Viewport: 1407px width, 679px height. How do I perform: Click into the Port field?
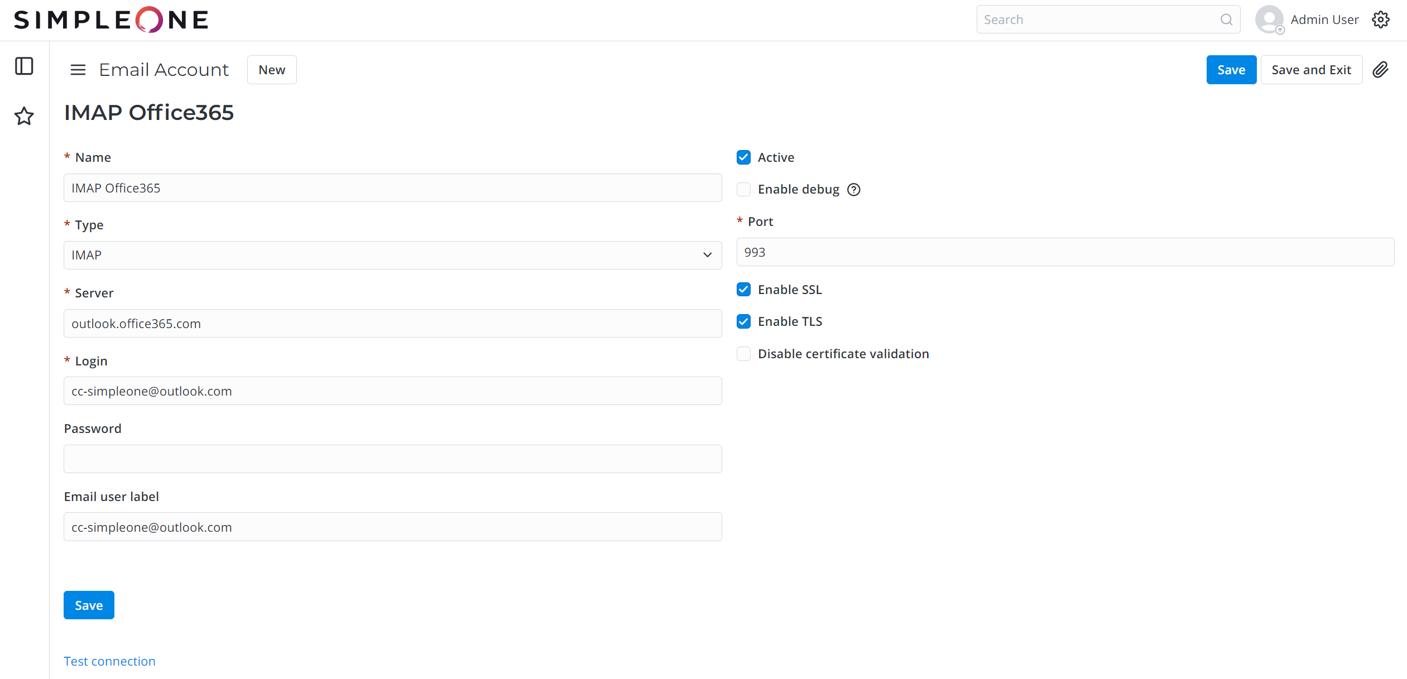[1065, 252]
